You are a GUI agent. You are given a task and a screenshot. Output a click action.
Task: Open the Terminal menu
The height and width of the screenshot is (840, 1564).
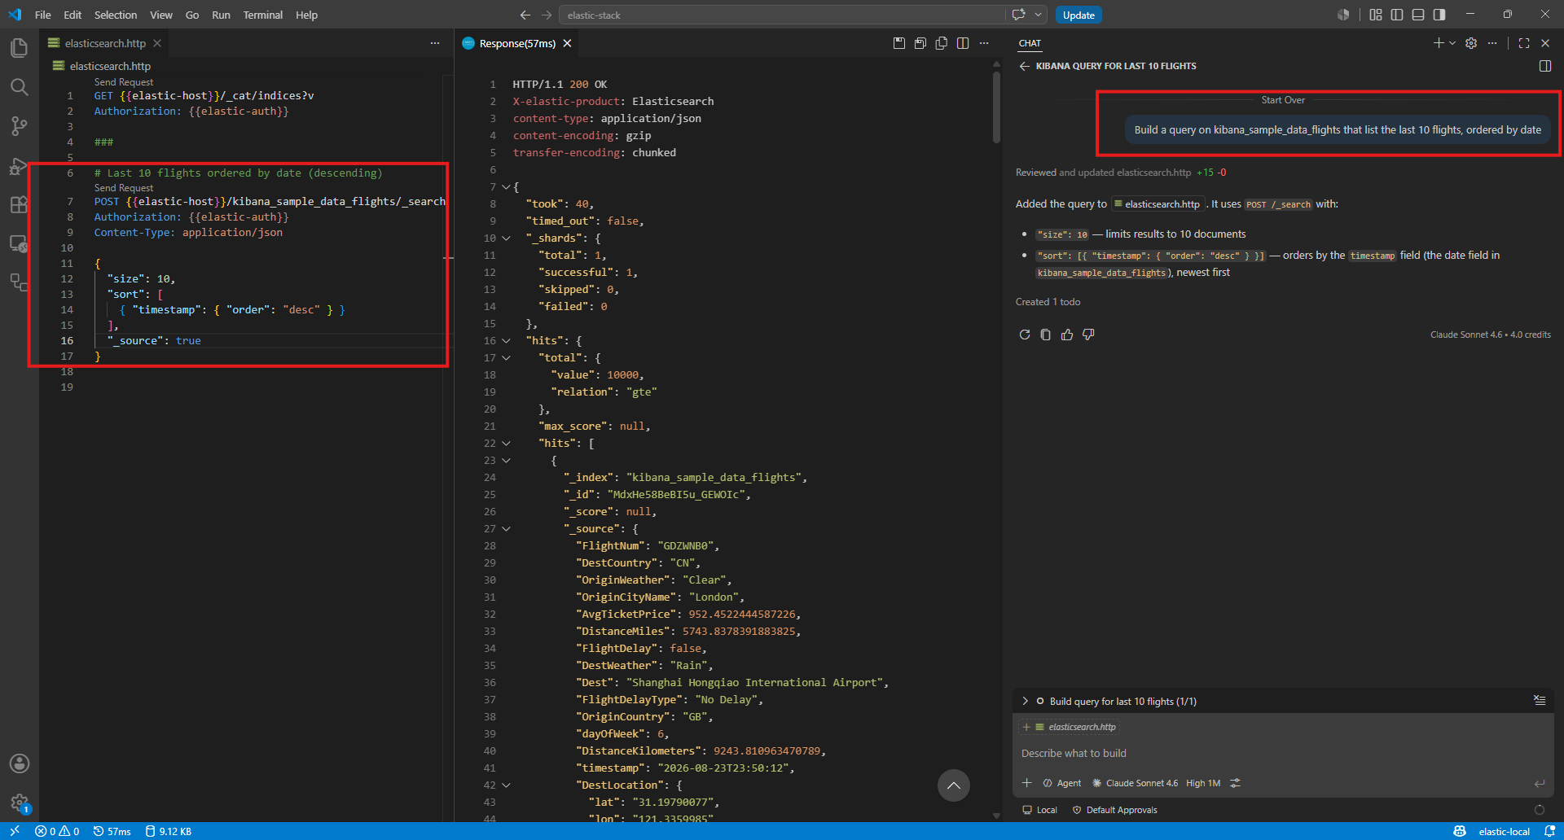coord(262,15)
